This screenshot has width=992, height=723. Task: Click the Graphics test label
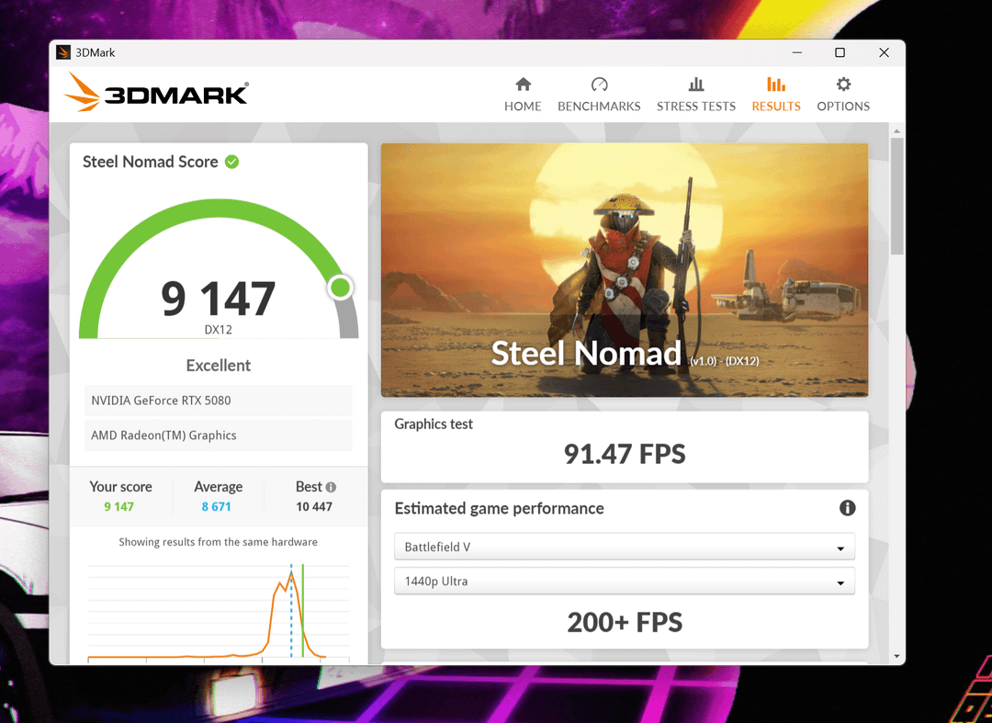click(434, 424)
